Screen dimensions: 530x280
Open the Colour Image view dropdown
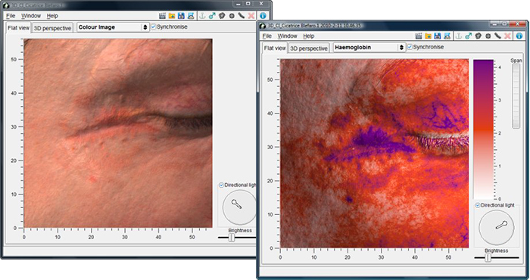[x=114, y=27]
